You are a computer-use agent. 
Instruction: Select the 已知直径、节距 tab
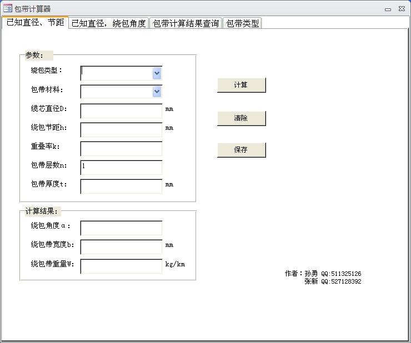35,23
